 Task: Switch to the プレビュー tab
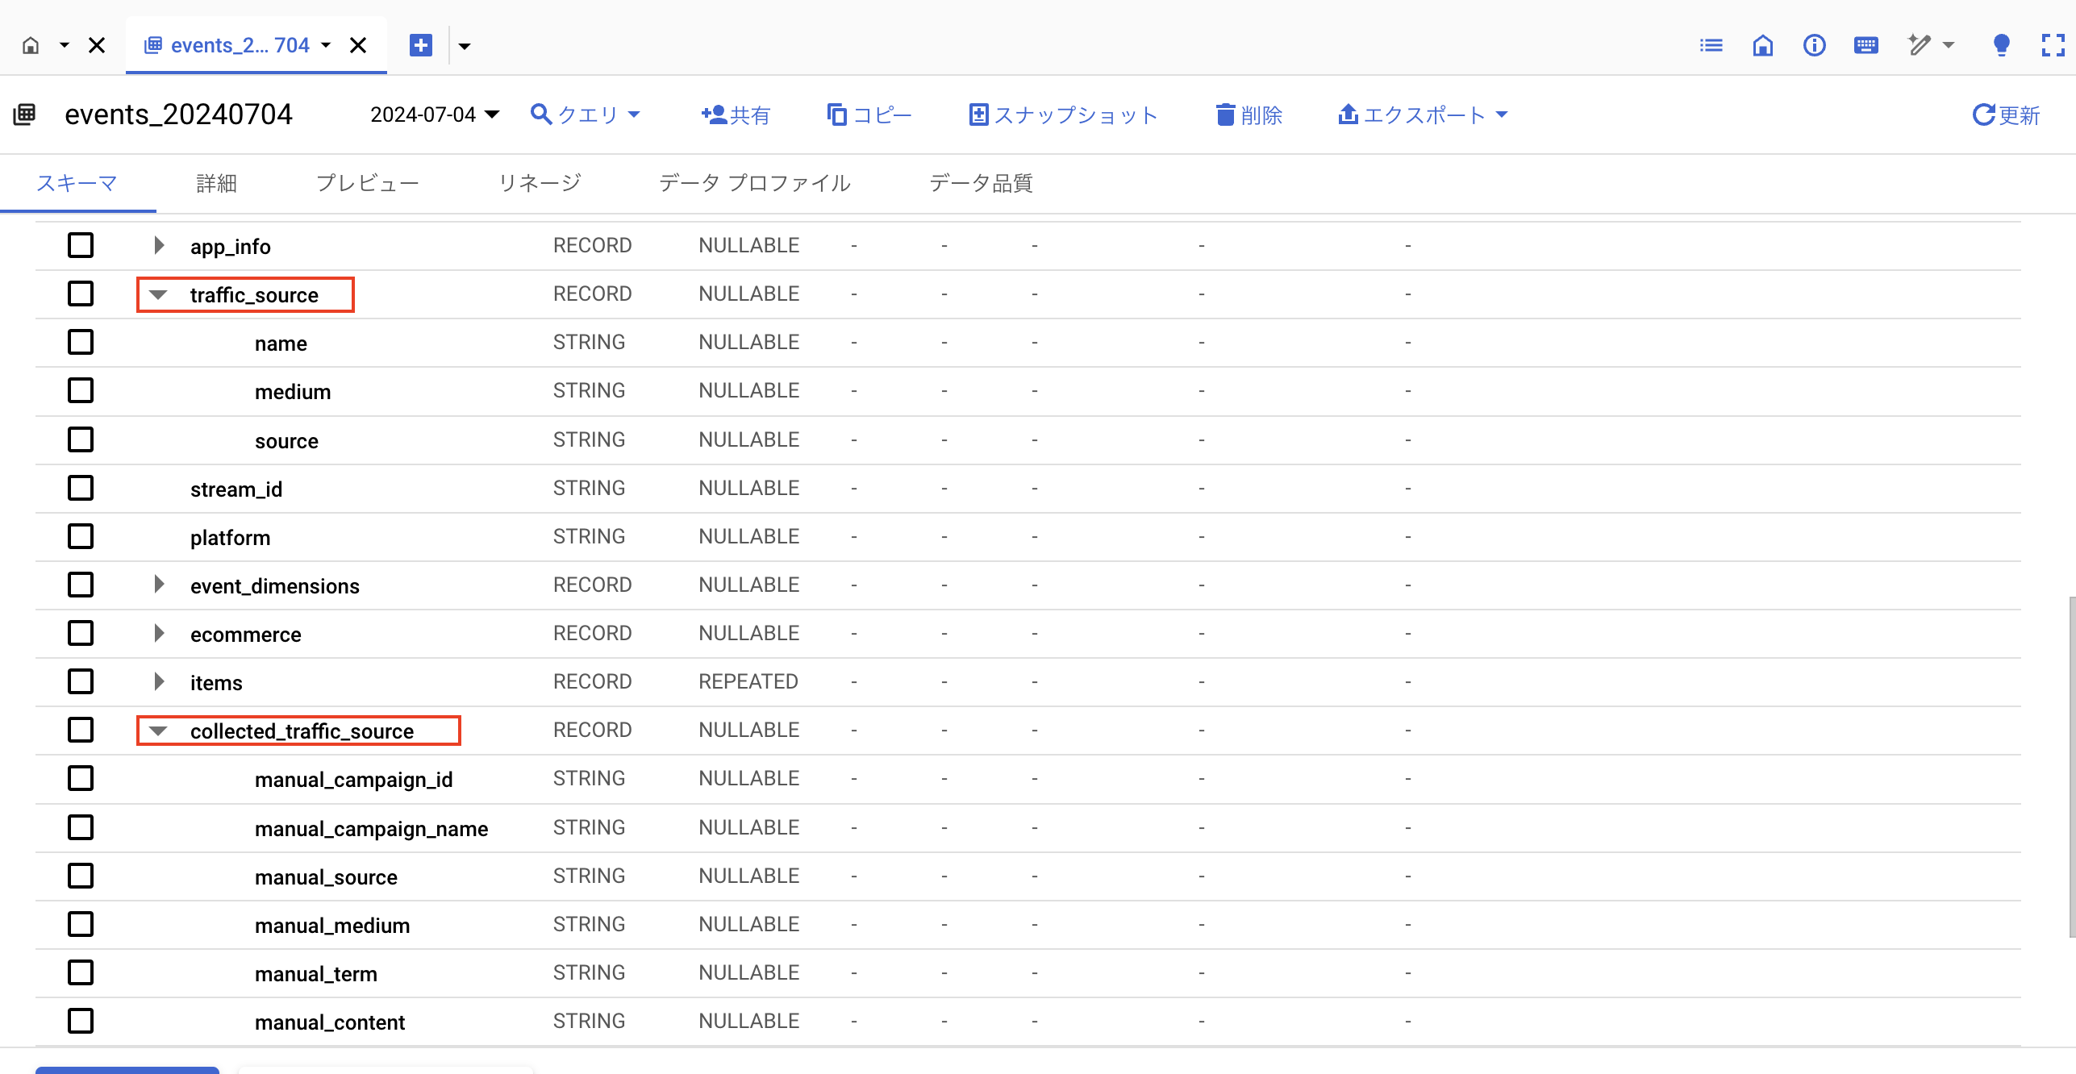point(368,183)
